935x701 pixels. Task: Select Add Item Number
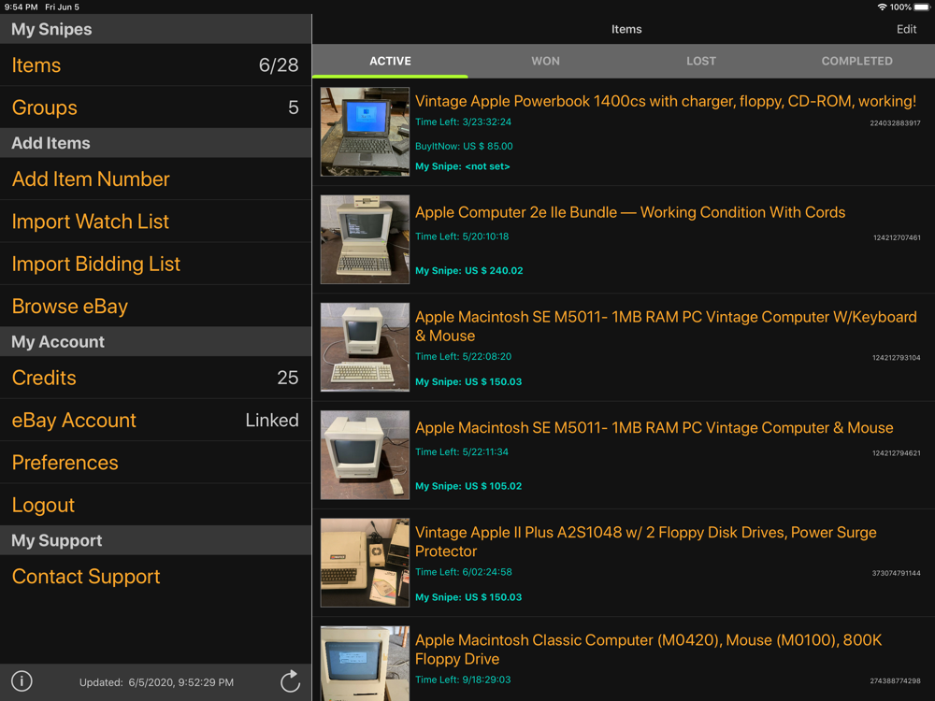click(x=155, y=179)
